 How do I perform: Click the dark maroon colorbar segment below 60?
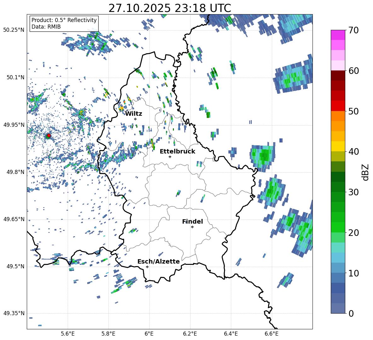(x=338, y=76)
